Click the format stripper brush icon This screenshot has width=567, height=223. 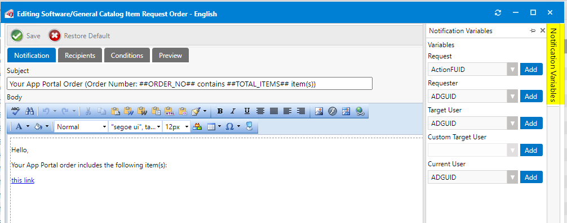(x=196, y=111)
